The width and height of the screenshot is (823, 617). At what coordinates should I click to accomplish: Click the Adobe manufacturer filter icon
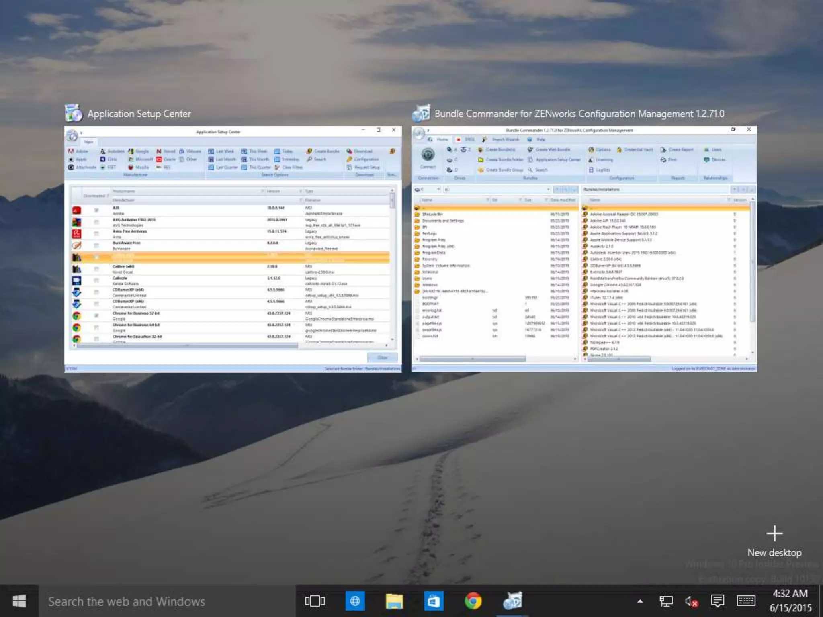[71, 151]
